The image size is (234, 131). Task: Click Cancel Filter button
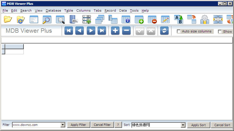[102, 125]
